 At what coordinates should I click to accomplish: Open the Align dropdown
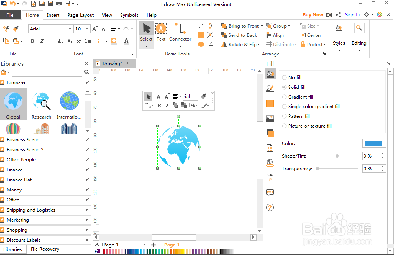coord(276,35)
